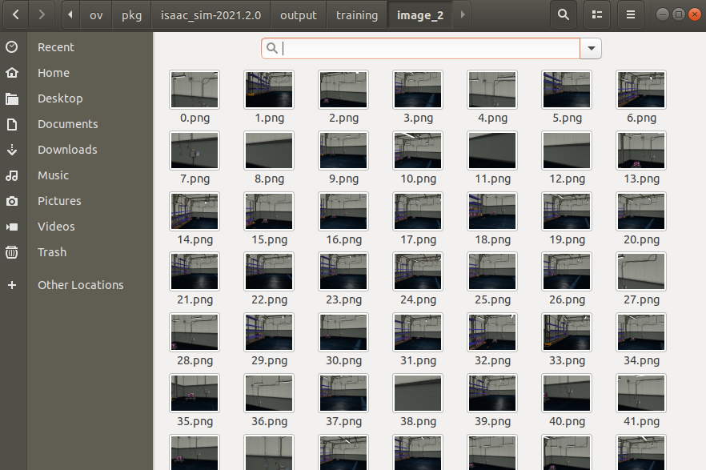
Task: Select 28.png thumbnail
Action: point(195,332)
